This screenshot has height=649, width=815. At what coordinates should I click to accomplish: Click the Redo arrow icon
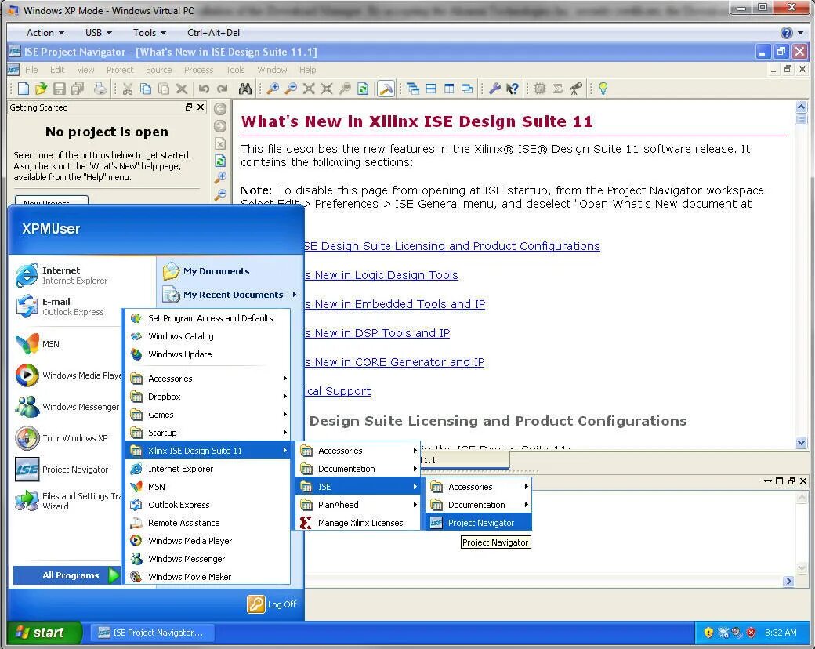[223, 89]
